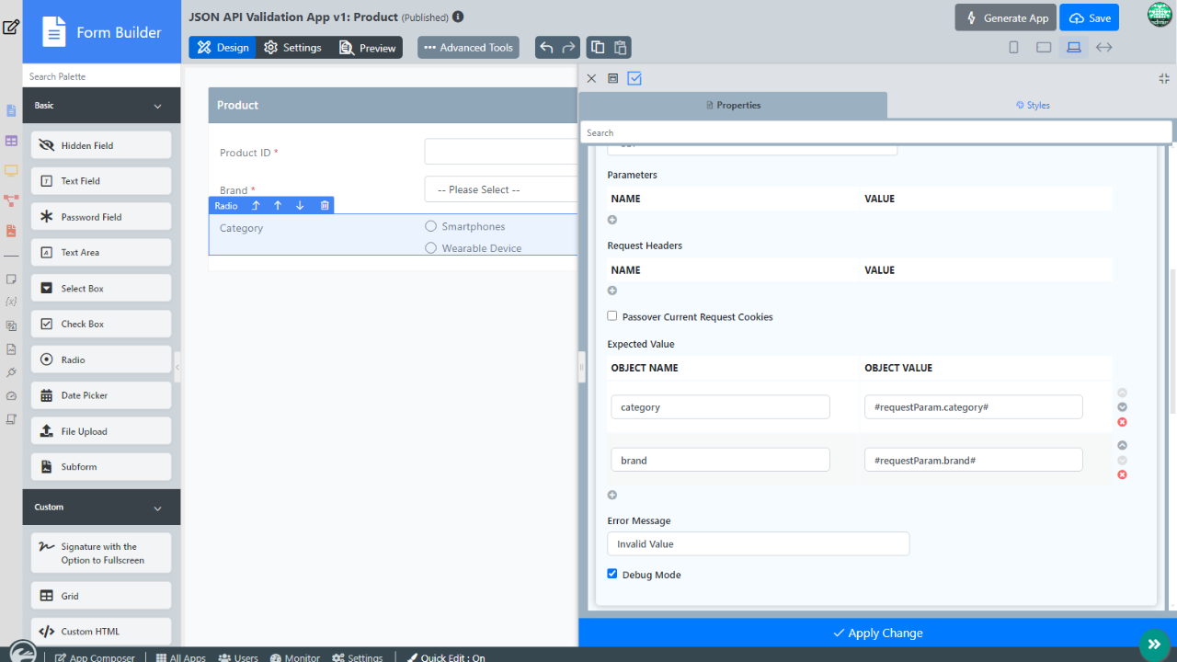
Task: Add a new Parameters row
Action: click(x=612, y=220)
